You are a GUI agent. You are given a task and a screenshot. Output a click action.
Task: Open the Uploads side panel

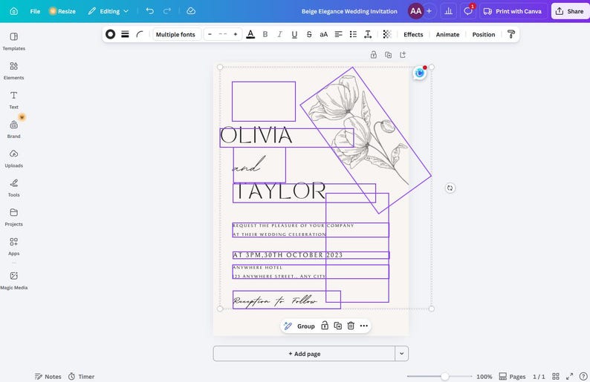coord(14,159)
